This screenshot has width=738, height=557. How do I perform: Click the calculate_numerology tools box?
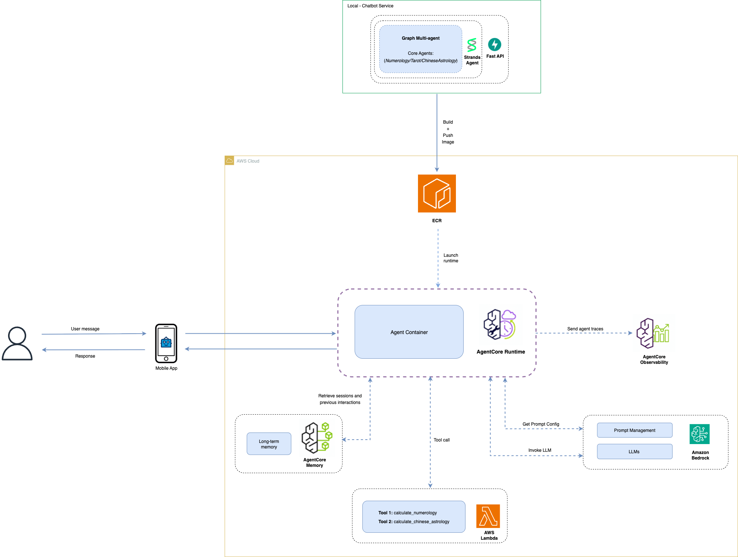tap(414, 517)
